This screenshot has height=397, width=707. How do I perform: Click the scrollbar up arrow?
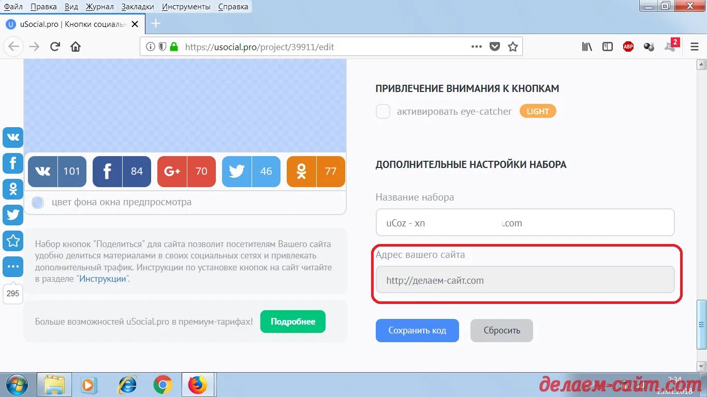coord(702,65)
